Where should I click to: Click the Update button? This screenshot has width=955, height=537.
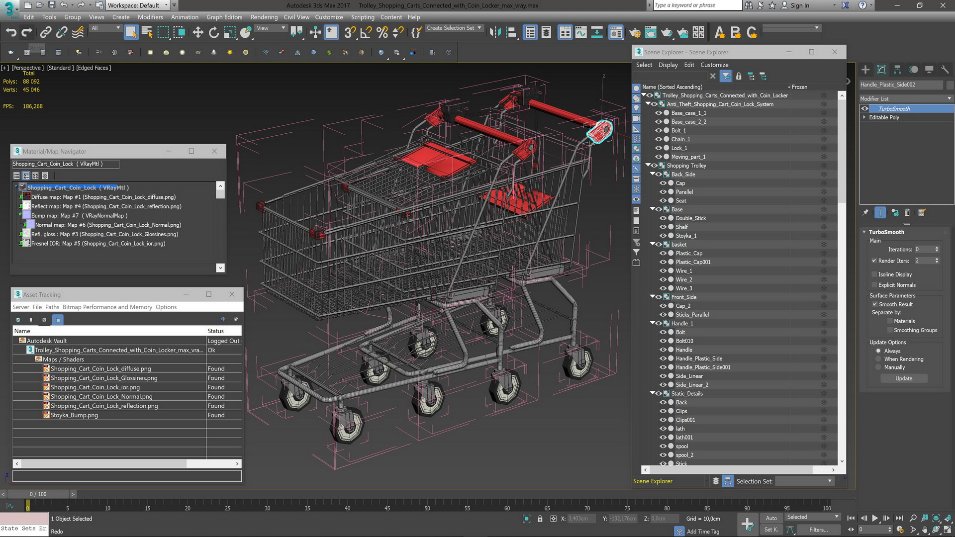coord(904,378)
